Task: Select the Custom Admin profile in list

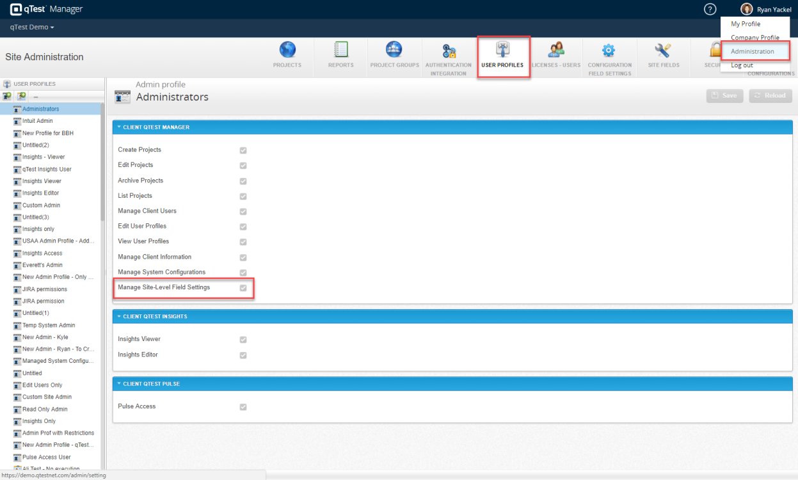Action: point(41,205)
